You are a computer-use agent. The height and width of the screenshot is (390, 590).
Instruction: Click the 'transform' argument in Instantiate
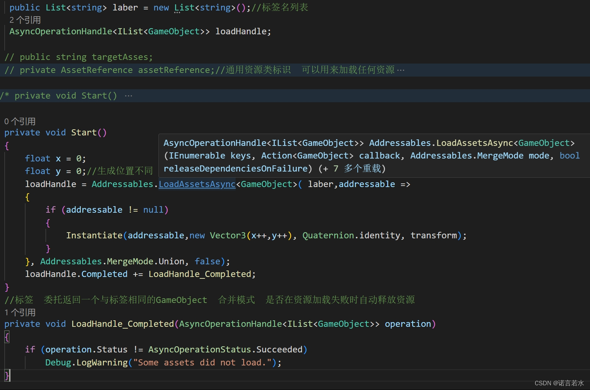(x=434, y=235)
